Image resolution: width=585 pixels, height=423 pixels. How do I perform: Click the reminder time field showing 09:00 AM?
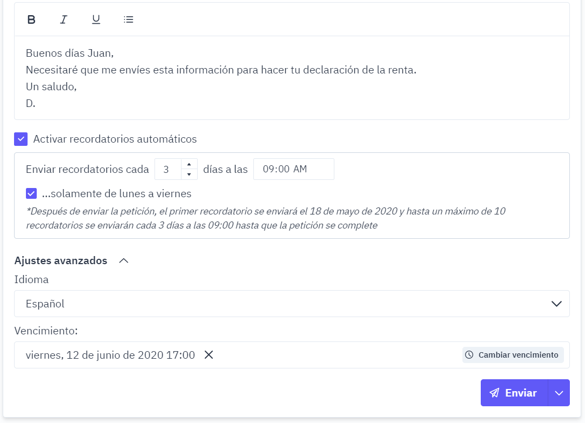(293, 169)
